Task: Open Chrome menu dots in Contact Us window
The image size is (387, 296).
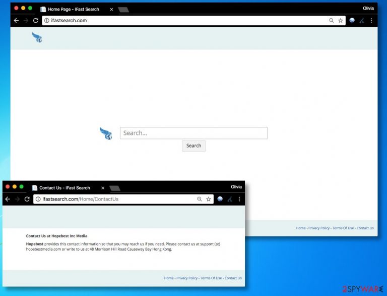Action: pyautogui.click(x=239, y=199)
